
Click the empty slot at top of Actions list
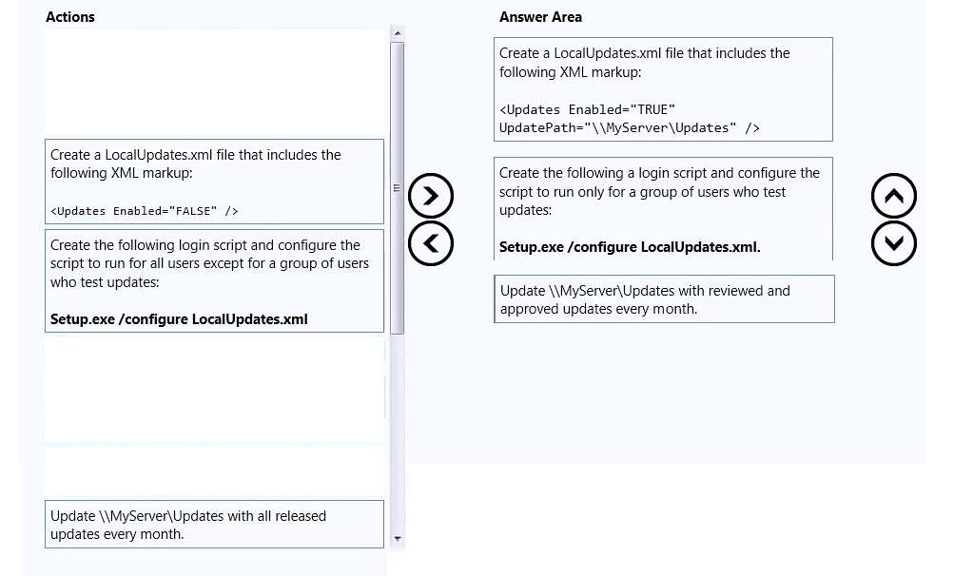click(x=214, y=83)
